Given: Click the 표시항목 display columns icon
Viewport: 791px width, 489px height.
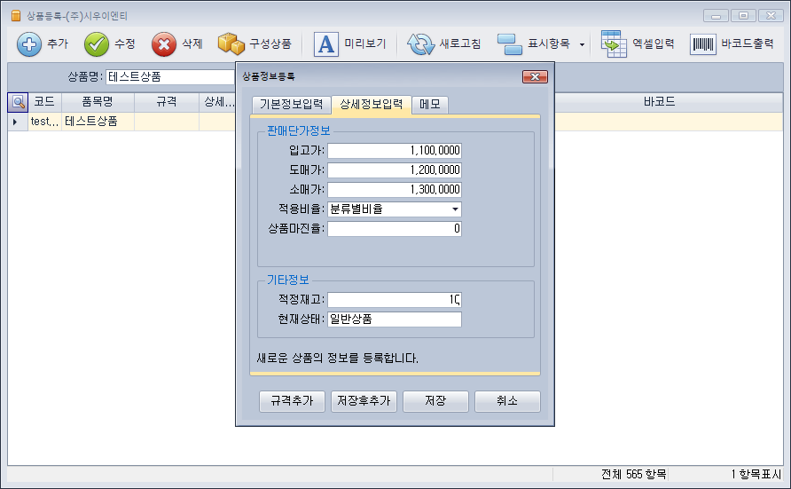Looking at the screenshot, I should 510,44.
